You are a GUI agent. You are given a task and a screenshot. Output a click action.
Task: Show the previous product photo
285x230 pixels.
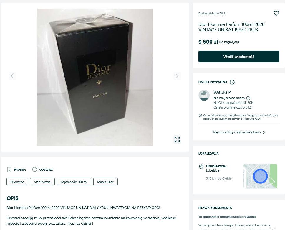13,76
